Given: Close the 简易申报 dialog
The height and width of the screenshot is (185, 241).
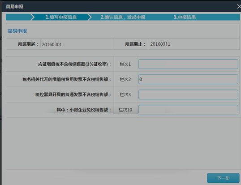Looking at the screenshot, I should 239,7.
